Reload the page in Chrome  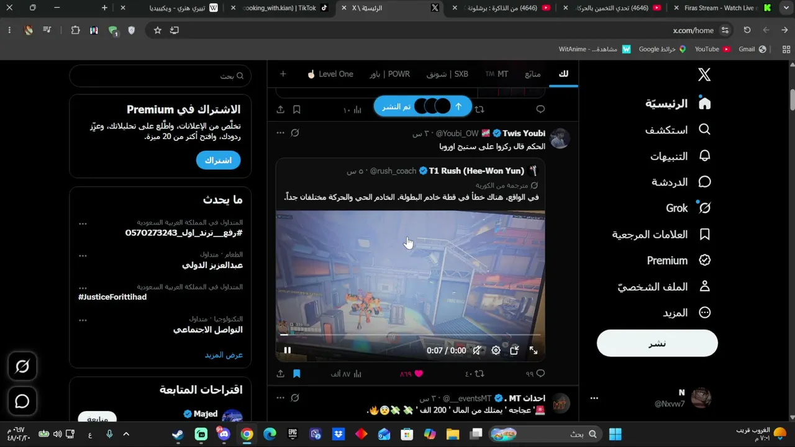[747, 30]
